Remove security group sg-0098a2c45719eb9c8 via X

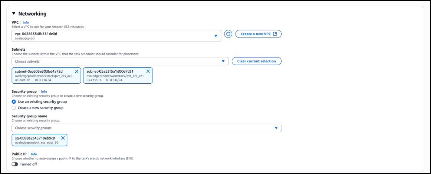tap(63, 138)
